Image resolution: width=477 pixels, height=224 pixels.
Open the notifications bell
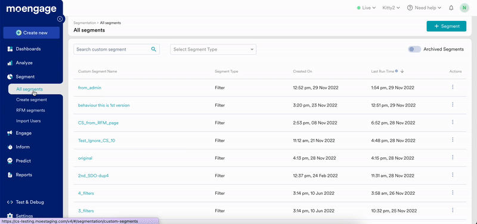point(451,8)
